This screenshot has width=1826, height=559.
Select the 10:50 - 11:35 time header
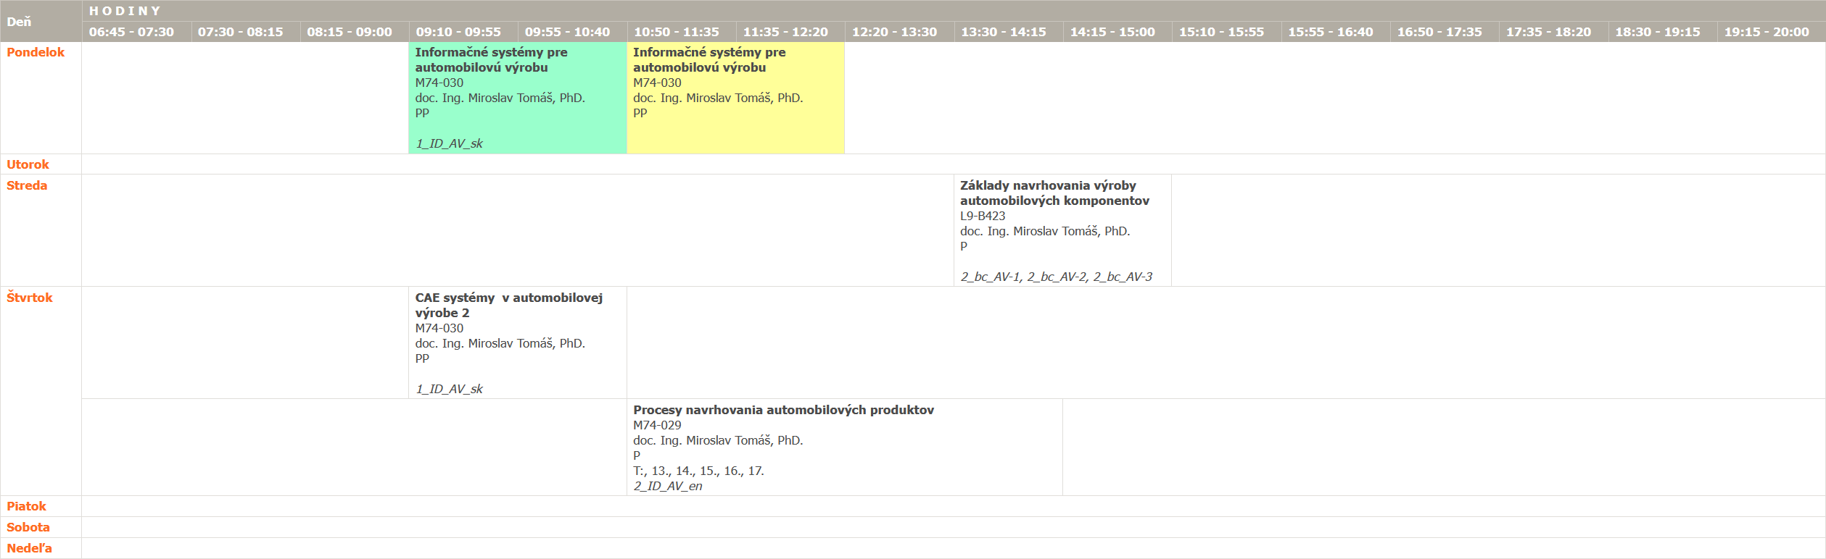pyautogui.click(x=677, y=32)
